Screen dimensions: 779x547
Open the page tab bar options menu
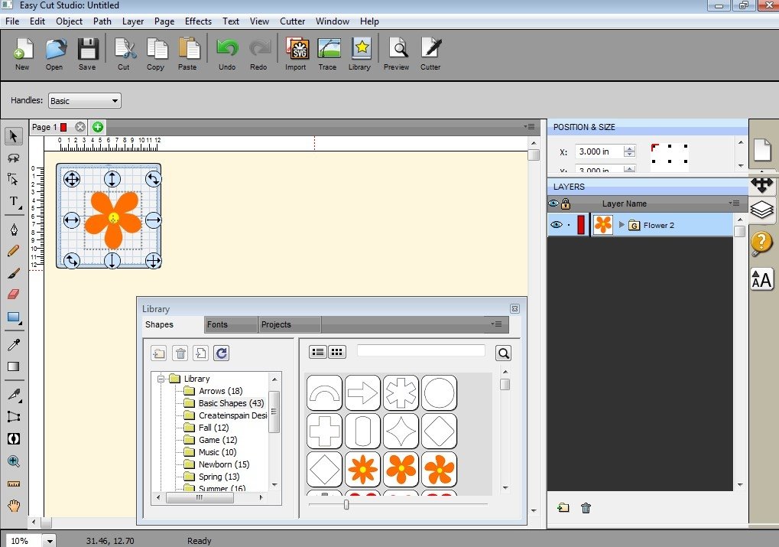(529, 127)
